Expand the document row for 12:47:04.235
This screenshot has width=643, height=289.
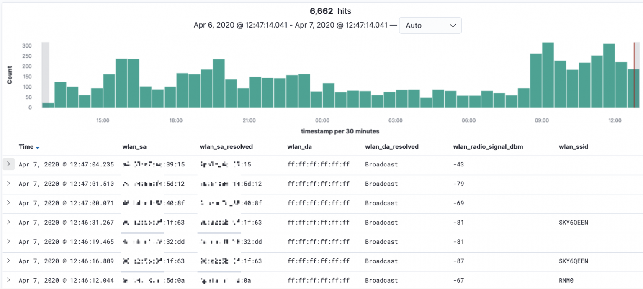click(8, 164)
